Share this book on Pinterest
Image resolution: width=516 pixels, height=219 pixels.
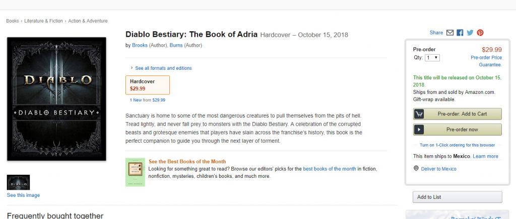coord(480,33)
